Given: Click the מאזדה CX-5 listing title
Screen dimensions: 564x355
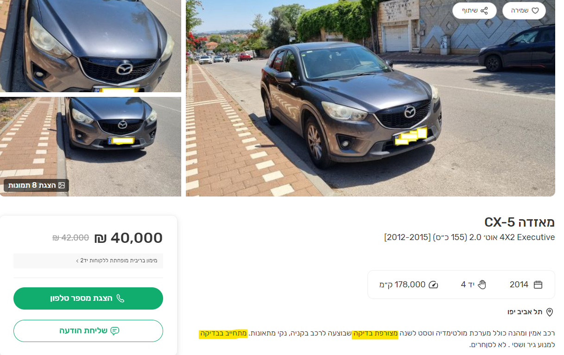Looking at the screenshot, I should click(519, 222).
